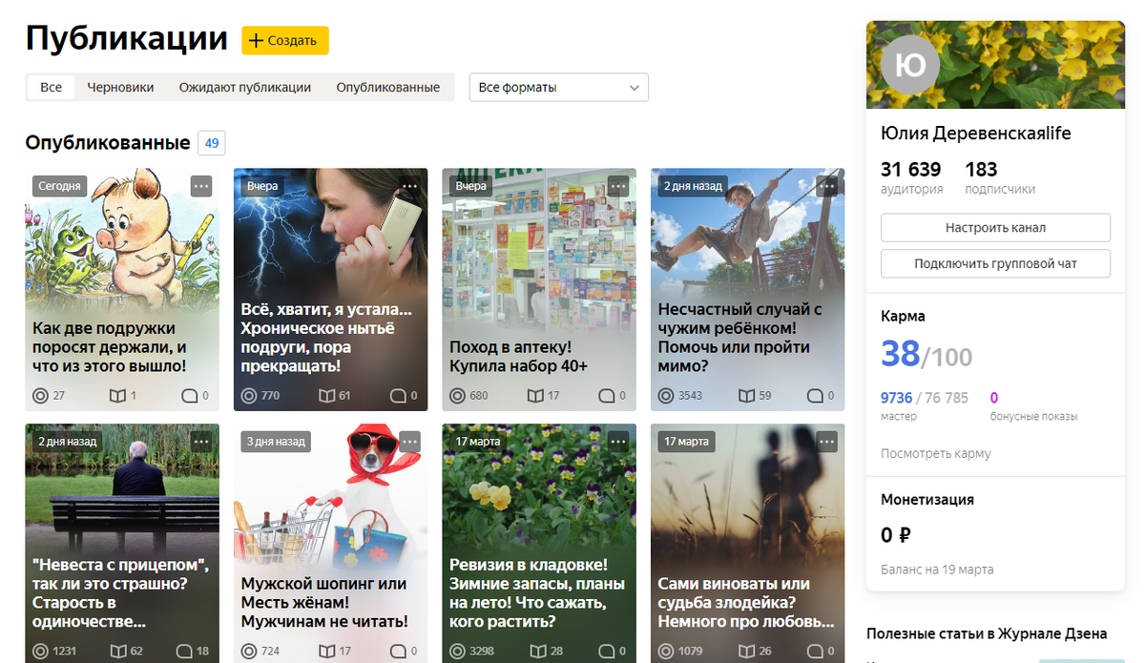Image resolution: width=1145 pixels, height=663 pixels.
Task: Click the audience value '31 639'
Action: tap(910, 169)
